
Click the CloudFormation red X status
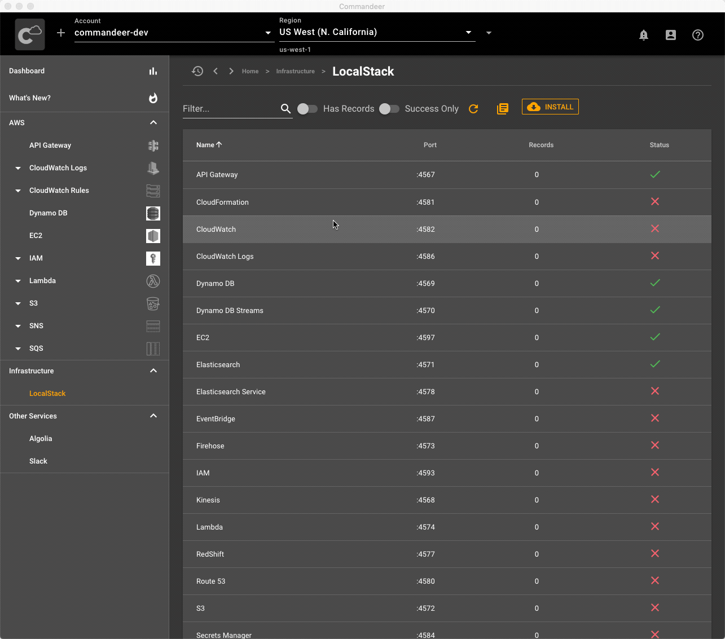tap(655, 202)
